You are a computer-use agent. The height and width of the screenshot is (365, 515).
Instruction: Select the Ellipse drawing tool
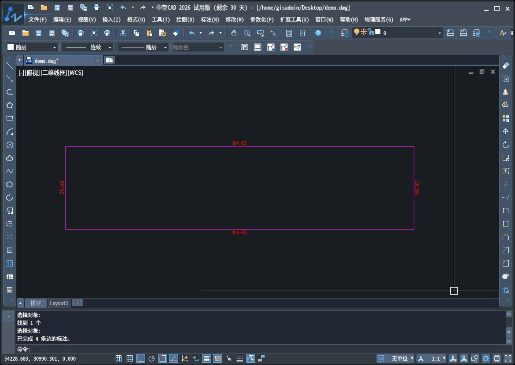10,184
